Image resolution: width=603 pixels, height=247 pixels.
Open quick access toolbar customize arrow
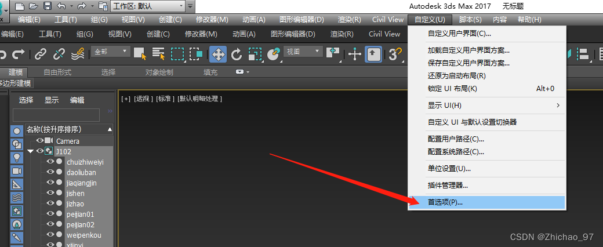pos(190,6)
